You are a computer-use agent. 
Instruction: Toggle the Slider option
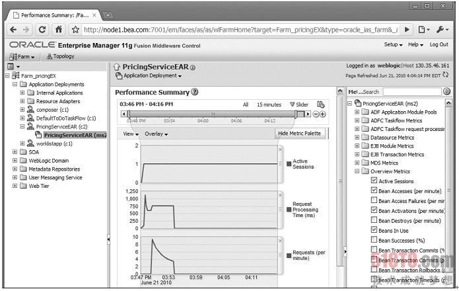[299, 104]
